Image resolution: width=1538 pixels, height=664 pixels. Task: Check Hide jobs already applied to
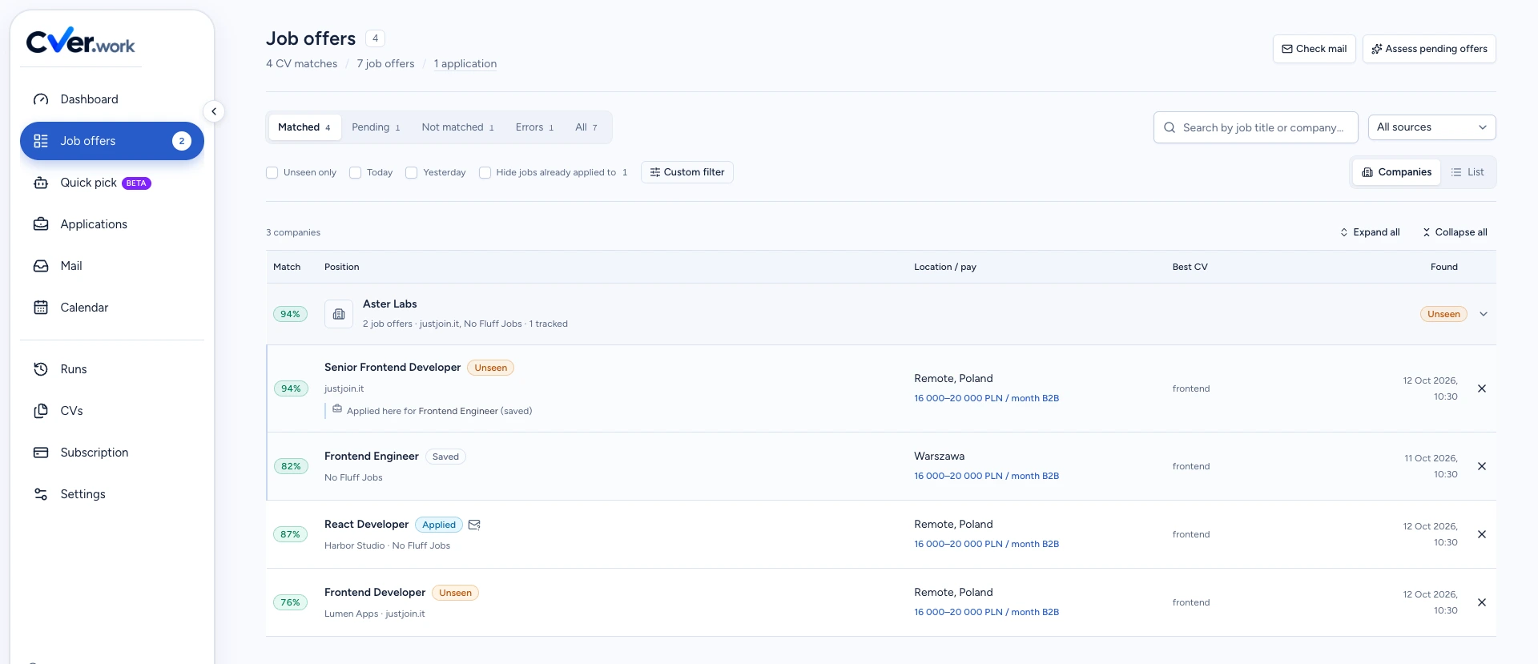pos(485,172)
